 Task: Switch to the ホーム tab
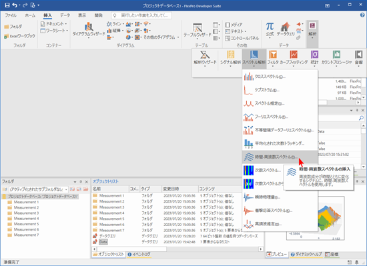point(30,15)
